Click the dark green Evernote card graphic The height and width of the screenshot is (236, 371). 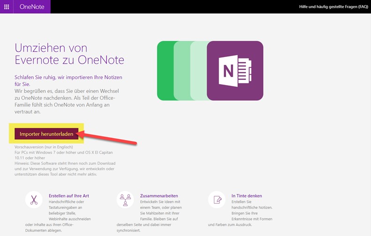(x=166, y=71)
